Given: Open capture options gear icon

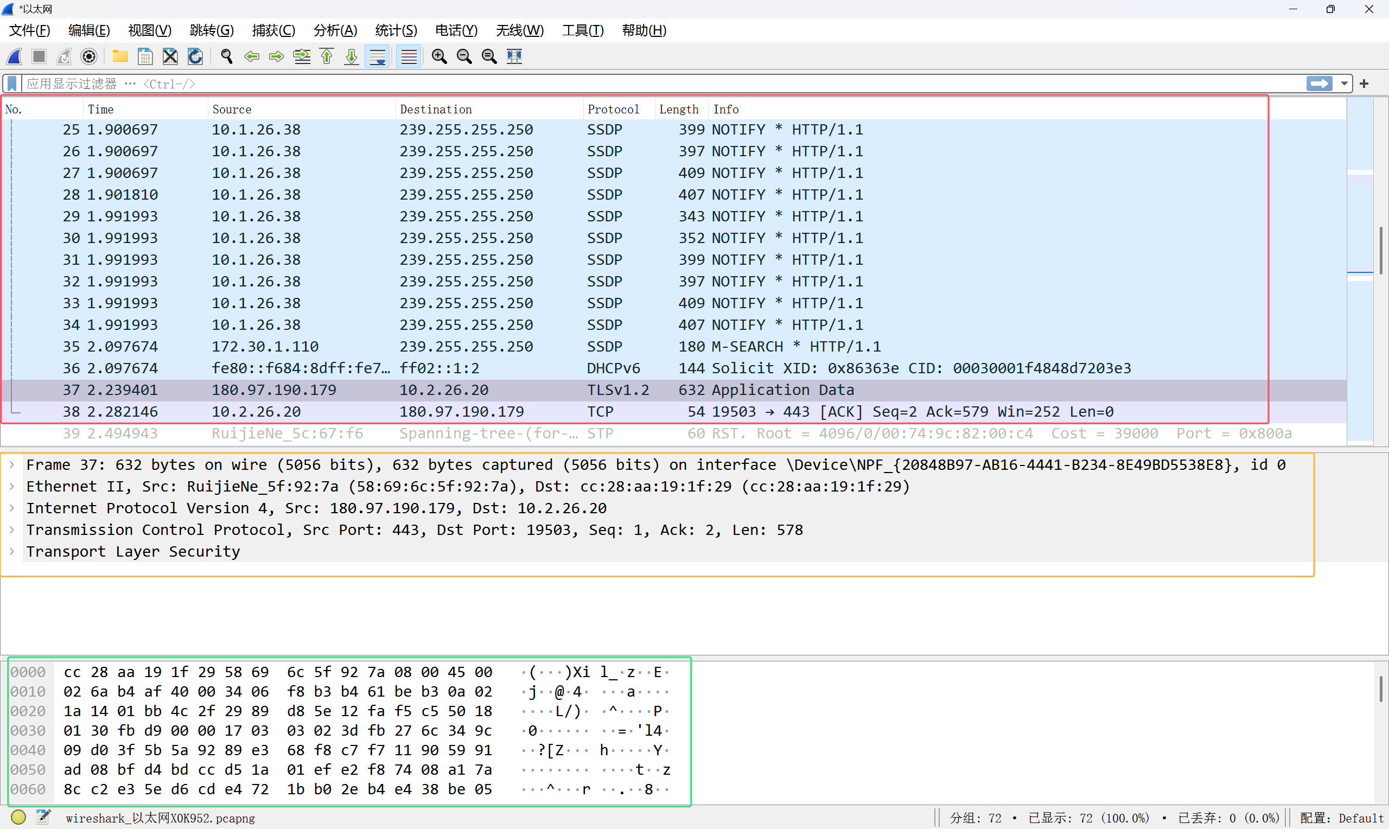Looking at the screenshot, I should click(x=89, y=56).
